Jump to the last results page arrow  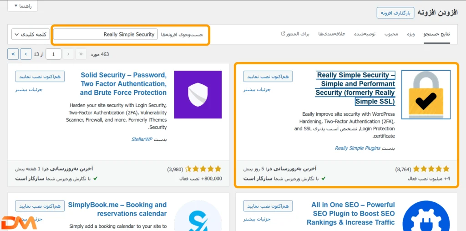(13, 54)
